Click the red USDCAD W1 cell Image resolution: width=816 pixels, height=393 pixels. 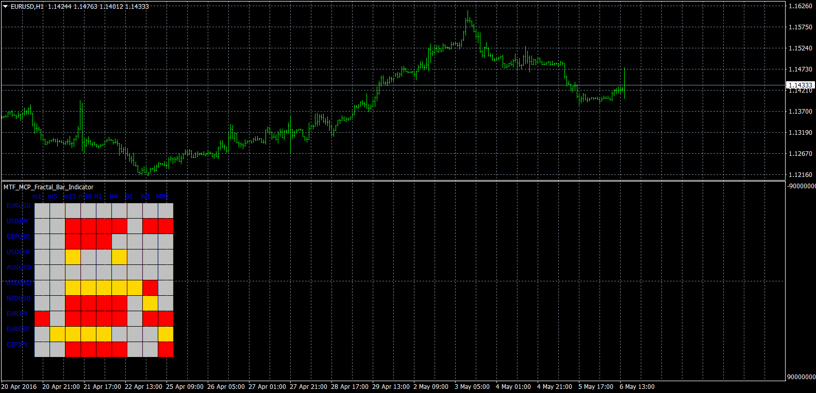coord(151,288)
